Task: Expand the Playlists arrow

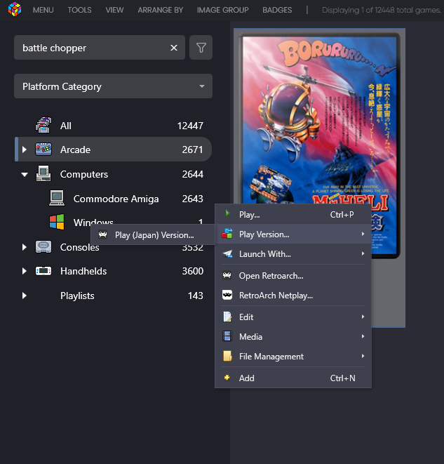Action: [25, 296]
